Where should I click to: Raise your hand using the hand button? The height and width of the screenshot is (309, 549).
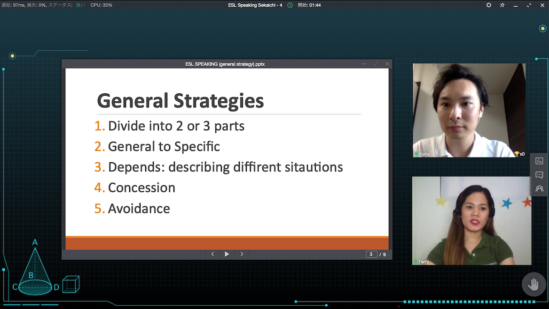(x=533, y=285)
